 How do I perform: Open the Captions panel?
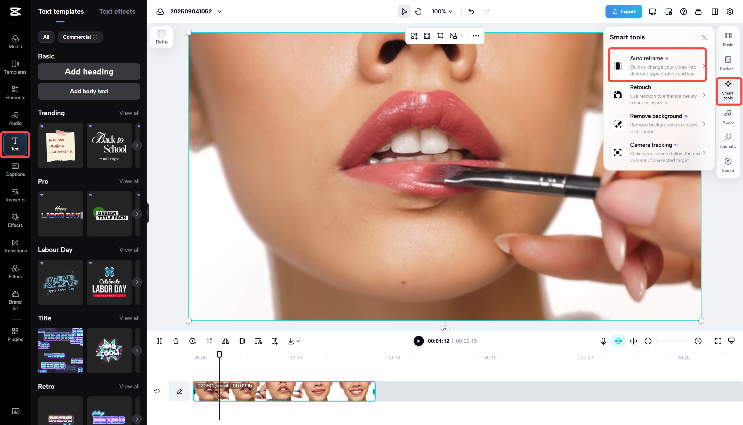coord(15,170)
